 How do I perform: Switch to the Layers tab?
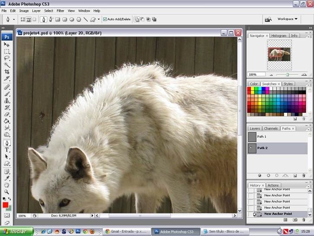255,128
